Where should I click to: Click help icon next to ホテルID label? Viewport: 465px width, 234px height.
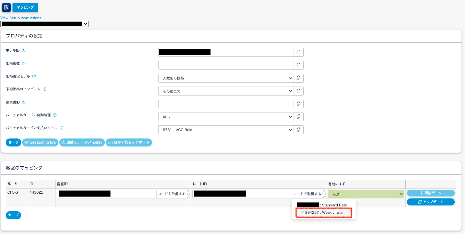coord(24,50)
